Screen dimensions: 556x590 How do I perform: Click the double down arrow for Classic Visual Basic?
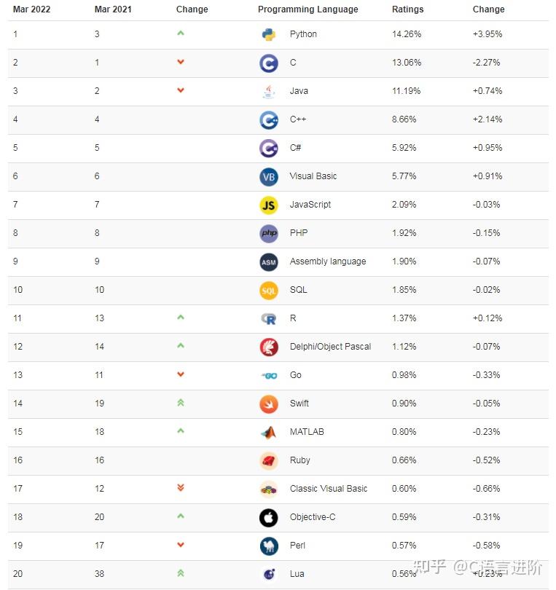point(181,488)
